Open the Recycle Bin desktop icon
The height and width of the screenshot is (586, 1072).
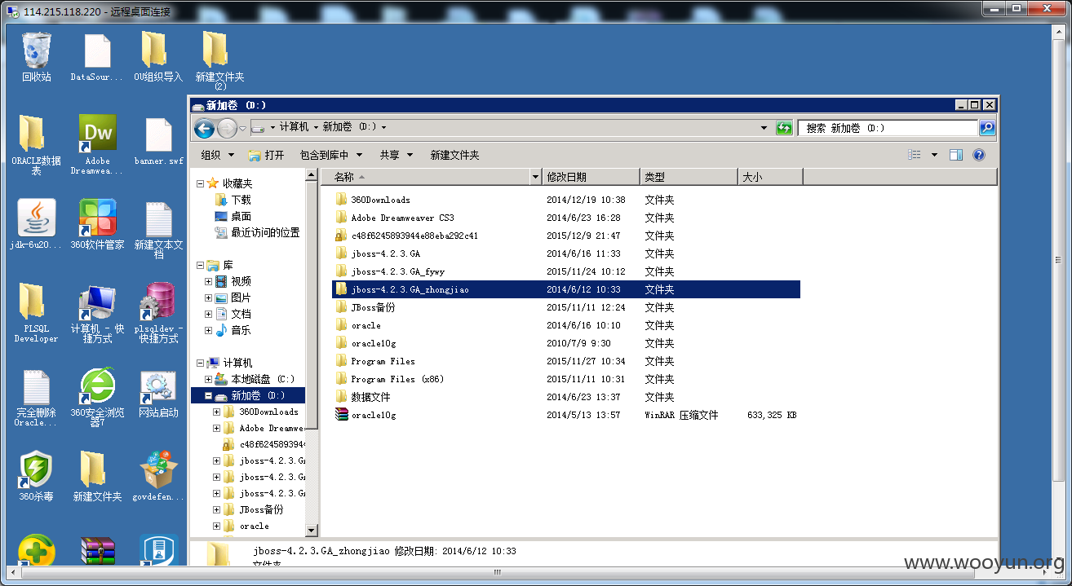pyautogui.click(x=36, y=56)
